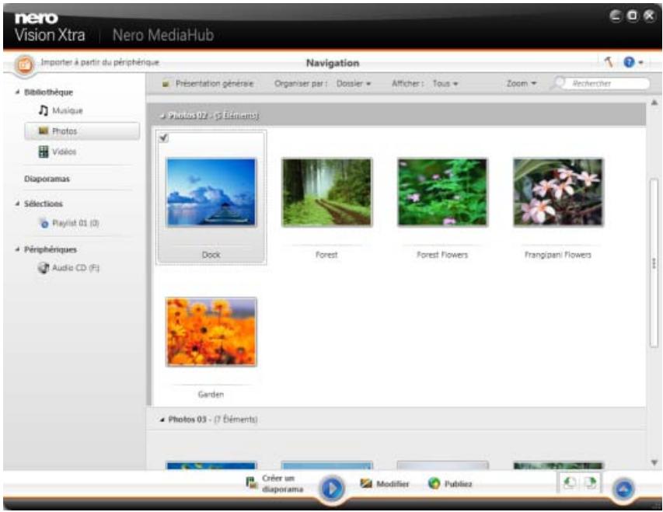Click the import from device icon
The width and height of the screenshot is (663, 512).
(24, 64)
